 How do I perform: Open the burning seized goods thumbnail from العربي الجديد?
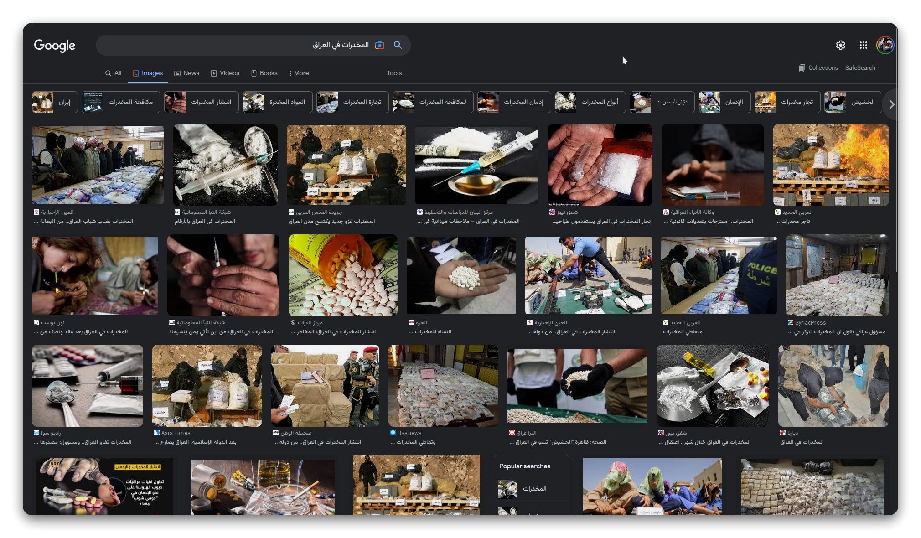point(831,165)
